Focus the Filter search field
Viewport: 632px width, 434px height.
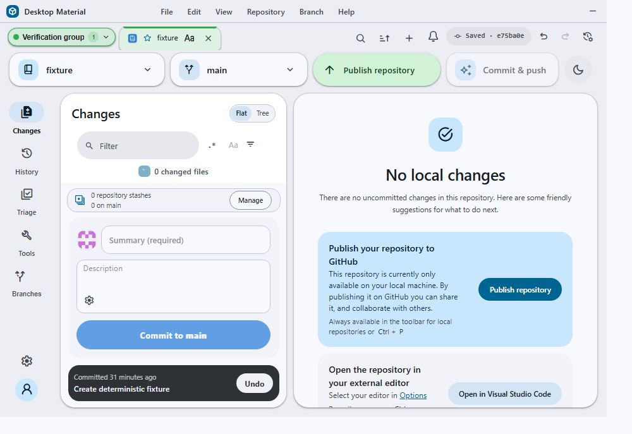(138, 145)
